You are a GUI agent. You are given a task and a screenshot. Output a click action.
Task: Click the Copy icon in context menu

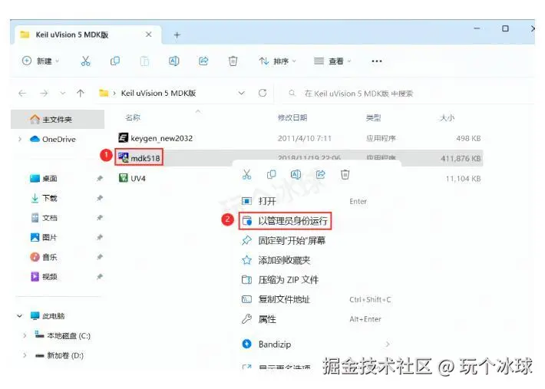click(x=272, y=174)
